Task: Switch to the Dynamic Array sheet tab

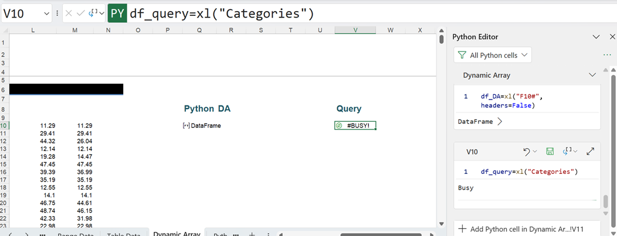Action: pos(177,234)
